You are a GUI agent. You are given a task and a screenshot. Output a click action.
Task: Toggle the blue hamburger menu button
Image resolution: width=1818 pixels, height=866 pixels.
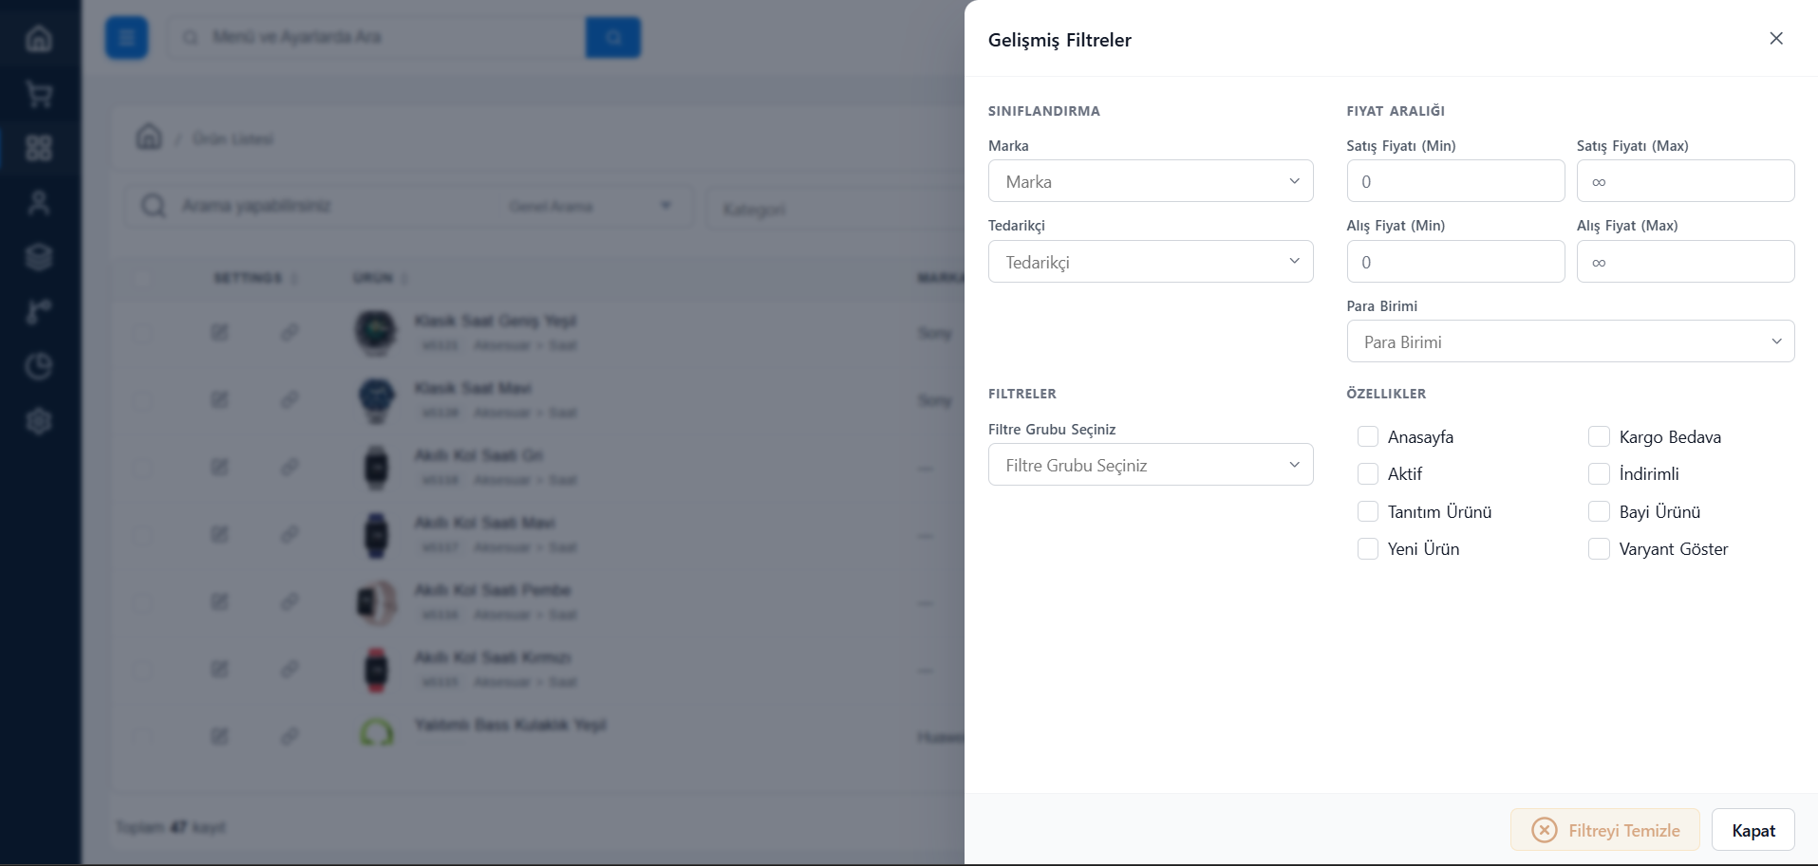point(126,38)
